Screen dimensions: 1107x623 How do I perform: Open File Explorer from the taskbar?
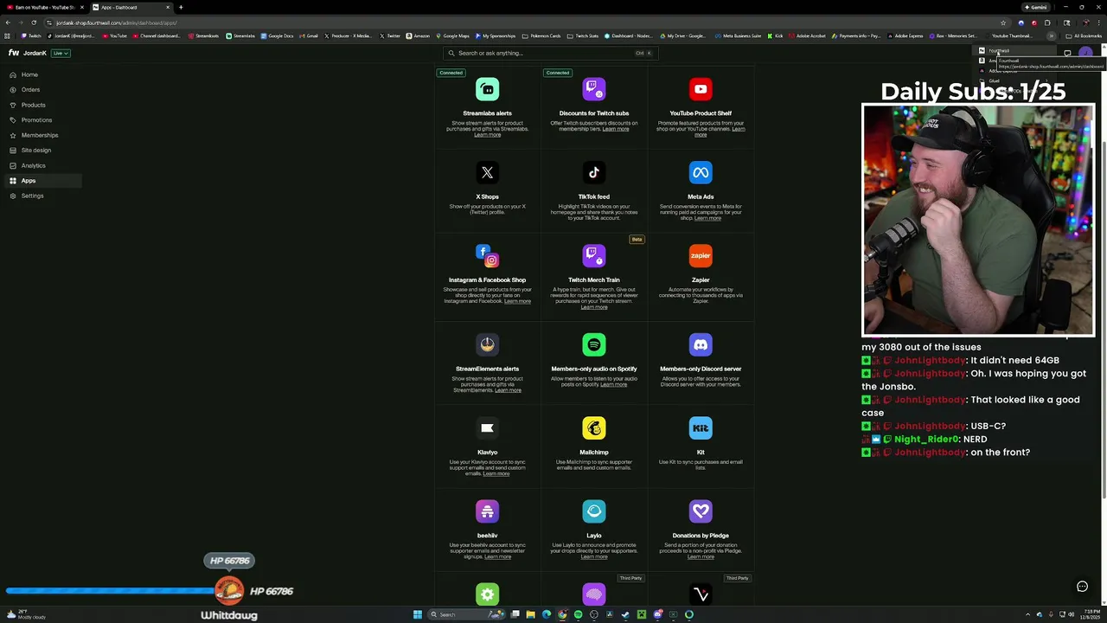pos(530,614)
